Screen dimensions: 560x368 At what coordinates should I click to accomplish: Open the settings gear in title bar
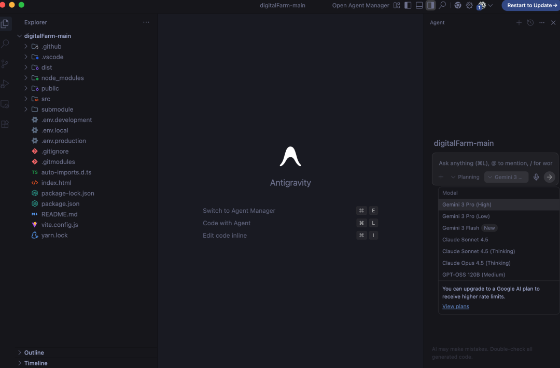click(x=469, y=5)
